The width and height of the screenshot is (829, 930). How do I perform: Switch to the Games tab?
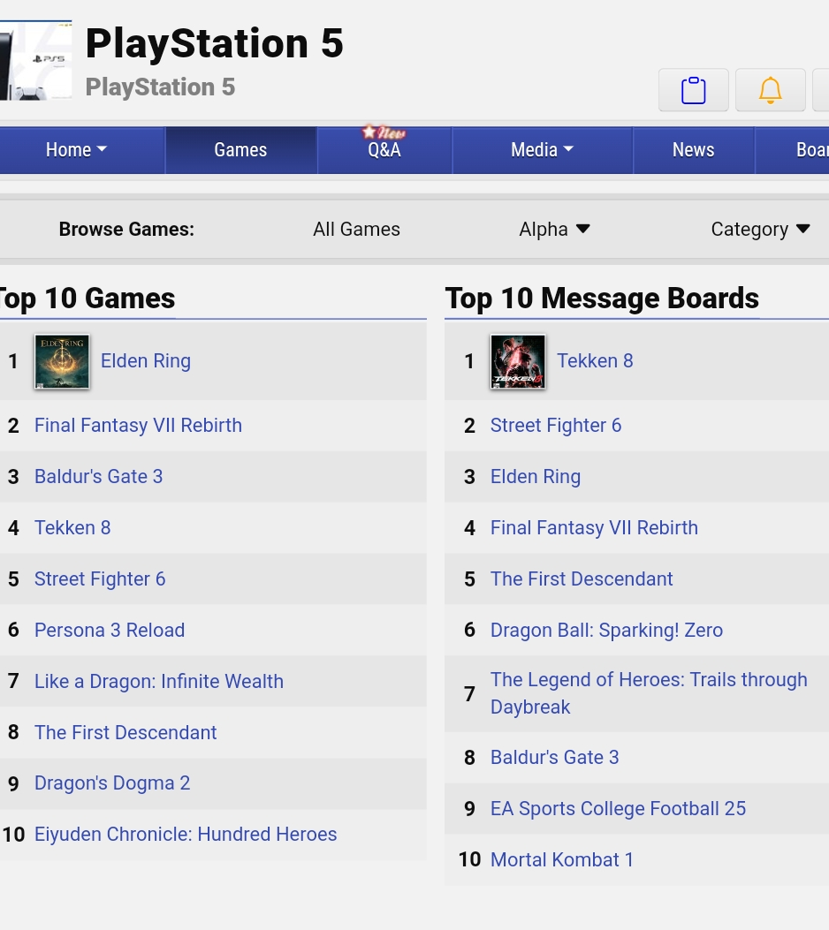click(240, 149)
